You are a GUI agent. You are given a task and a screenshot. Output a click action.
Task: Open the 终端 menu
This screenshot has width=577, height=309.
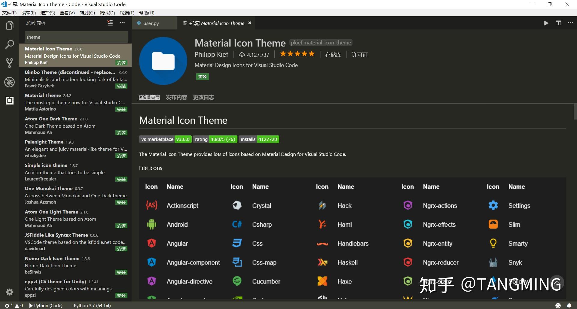[127, 13]
